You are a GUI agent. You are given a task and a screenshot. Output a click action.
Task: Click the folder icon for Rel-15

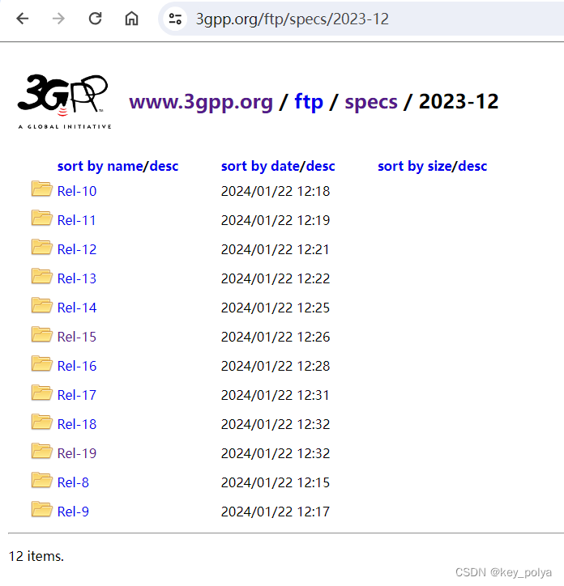(41, 334)
